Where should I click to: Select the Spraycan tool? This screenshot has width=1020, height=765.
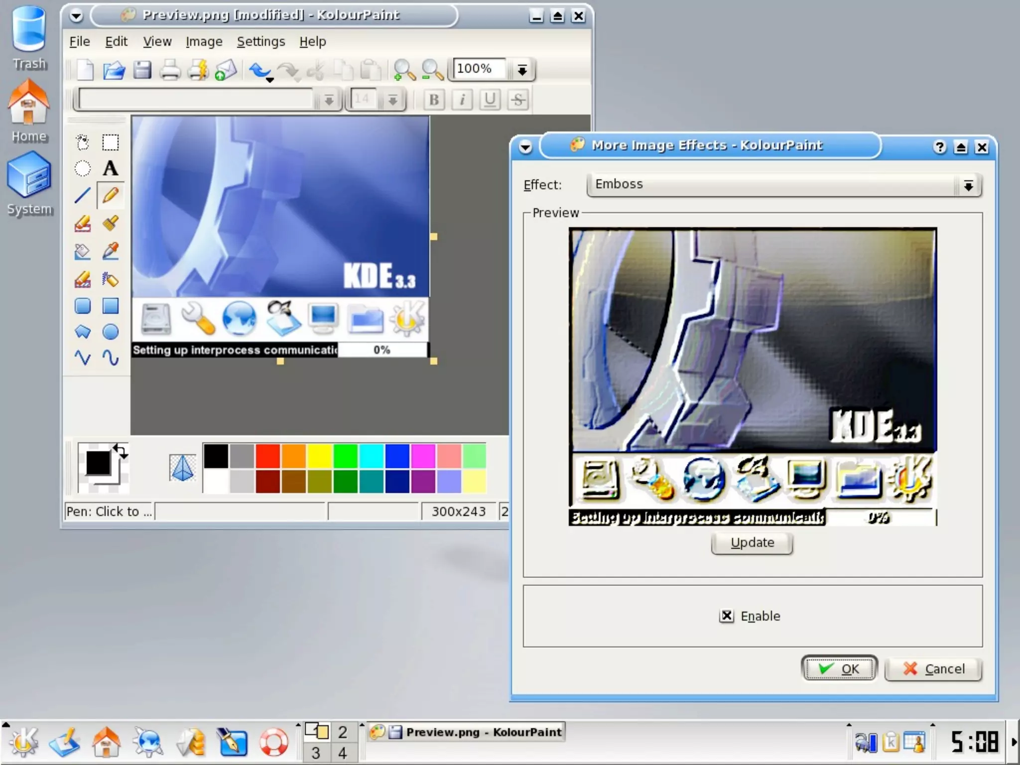point(111,279)
